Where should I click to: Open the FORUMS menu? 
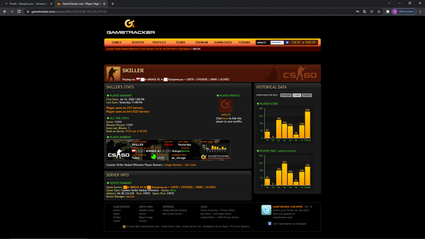[x=244, y=42]
